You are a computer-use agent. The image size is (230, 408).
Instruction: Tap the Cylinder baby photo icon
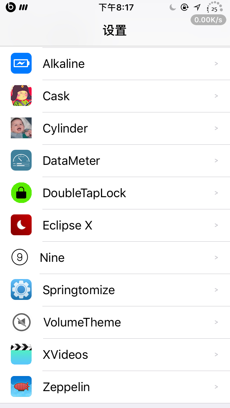coord(21,128)
